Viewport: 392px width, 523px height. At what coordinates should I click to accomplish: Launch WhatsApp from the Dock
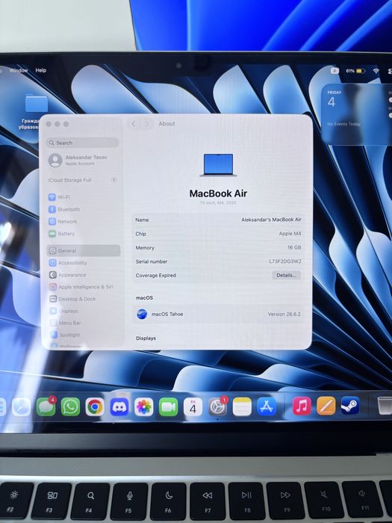tap(70, 406)
